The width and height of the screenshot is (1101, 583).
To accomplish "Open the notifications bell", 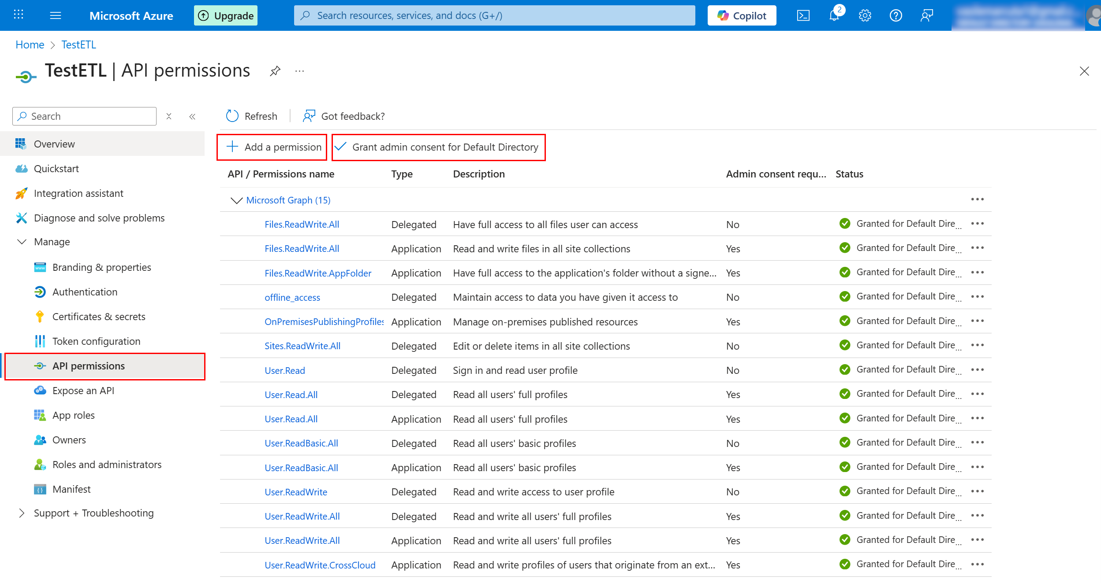I will coord(834,16).
